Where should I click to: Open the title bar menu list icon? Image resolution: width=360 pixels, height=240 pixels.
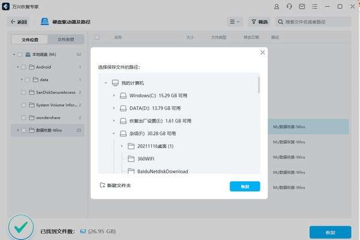coord(314,7)
